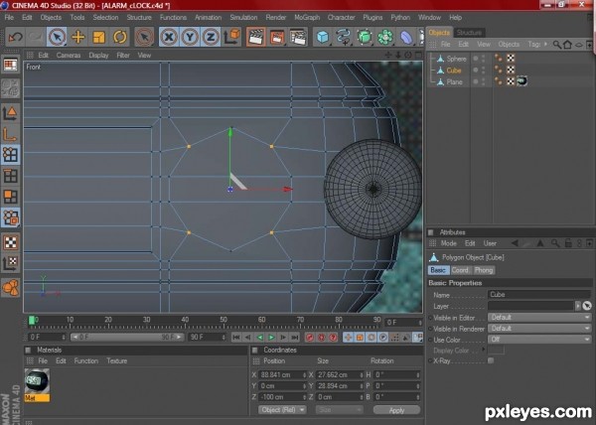Enable Object Axis tool

pos(10,134)
